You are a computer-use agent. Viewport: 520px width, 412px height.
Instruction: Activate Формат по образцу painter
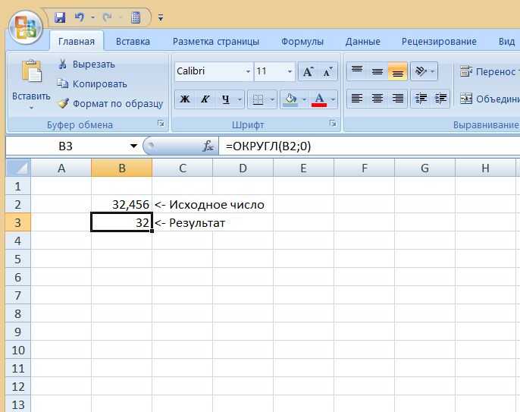pos(111,104)
